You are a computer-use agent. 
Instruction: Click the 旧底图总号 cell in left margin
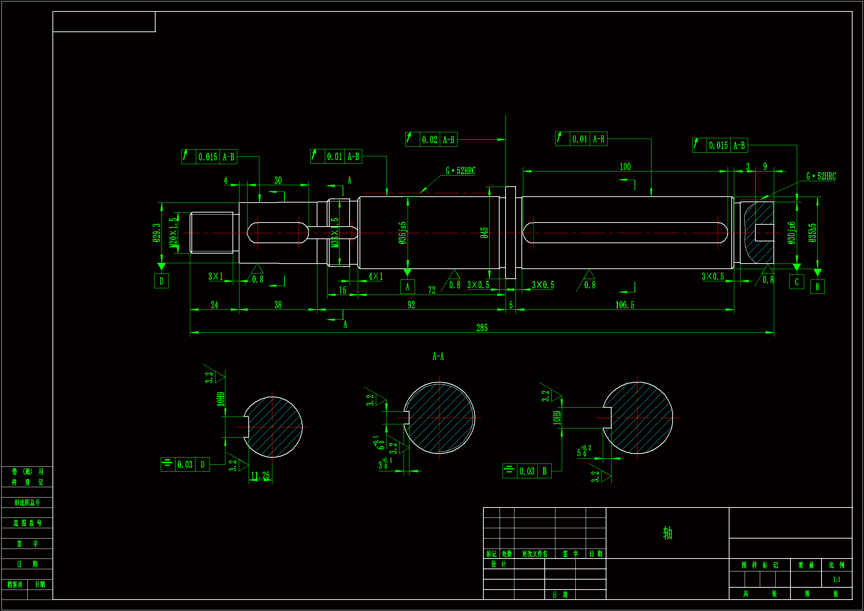[27, 503]
